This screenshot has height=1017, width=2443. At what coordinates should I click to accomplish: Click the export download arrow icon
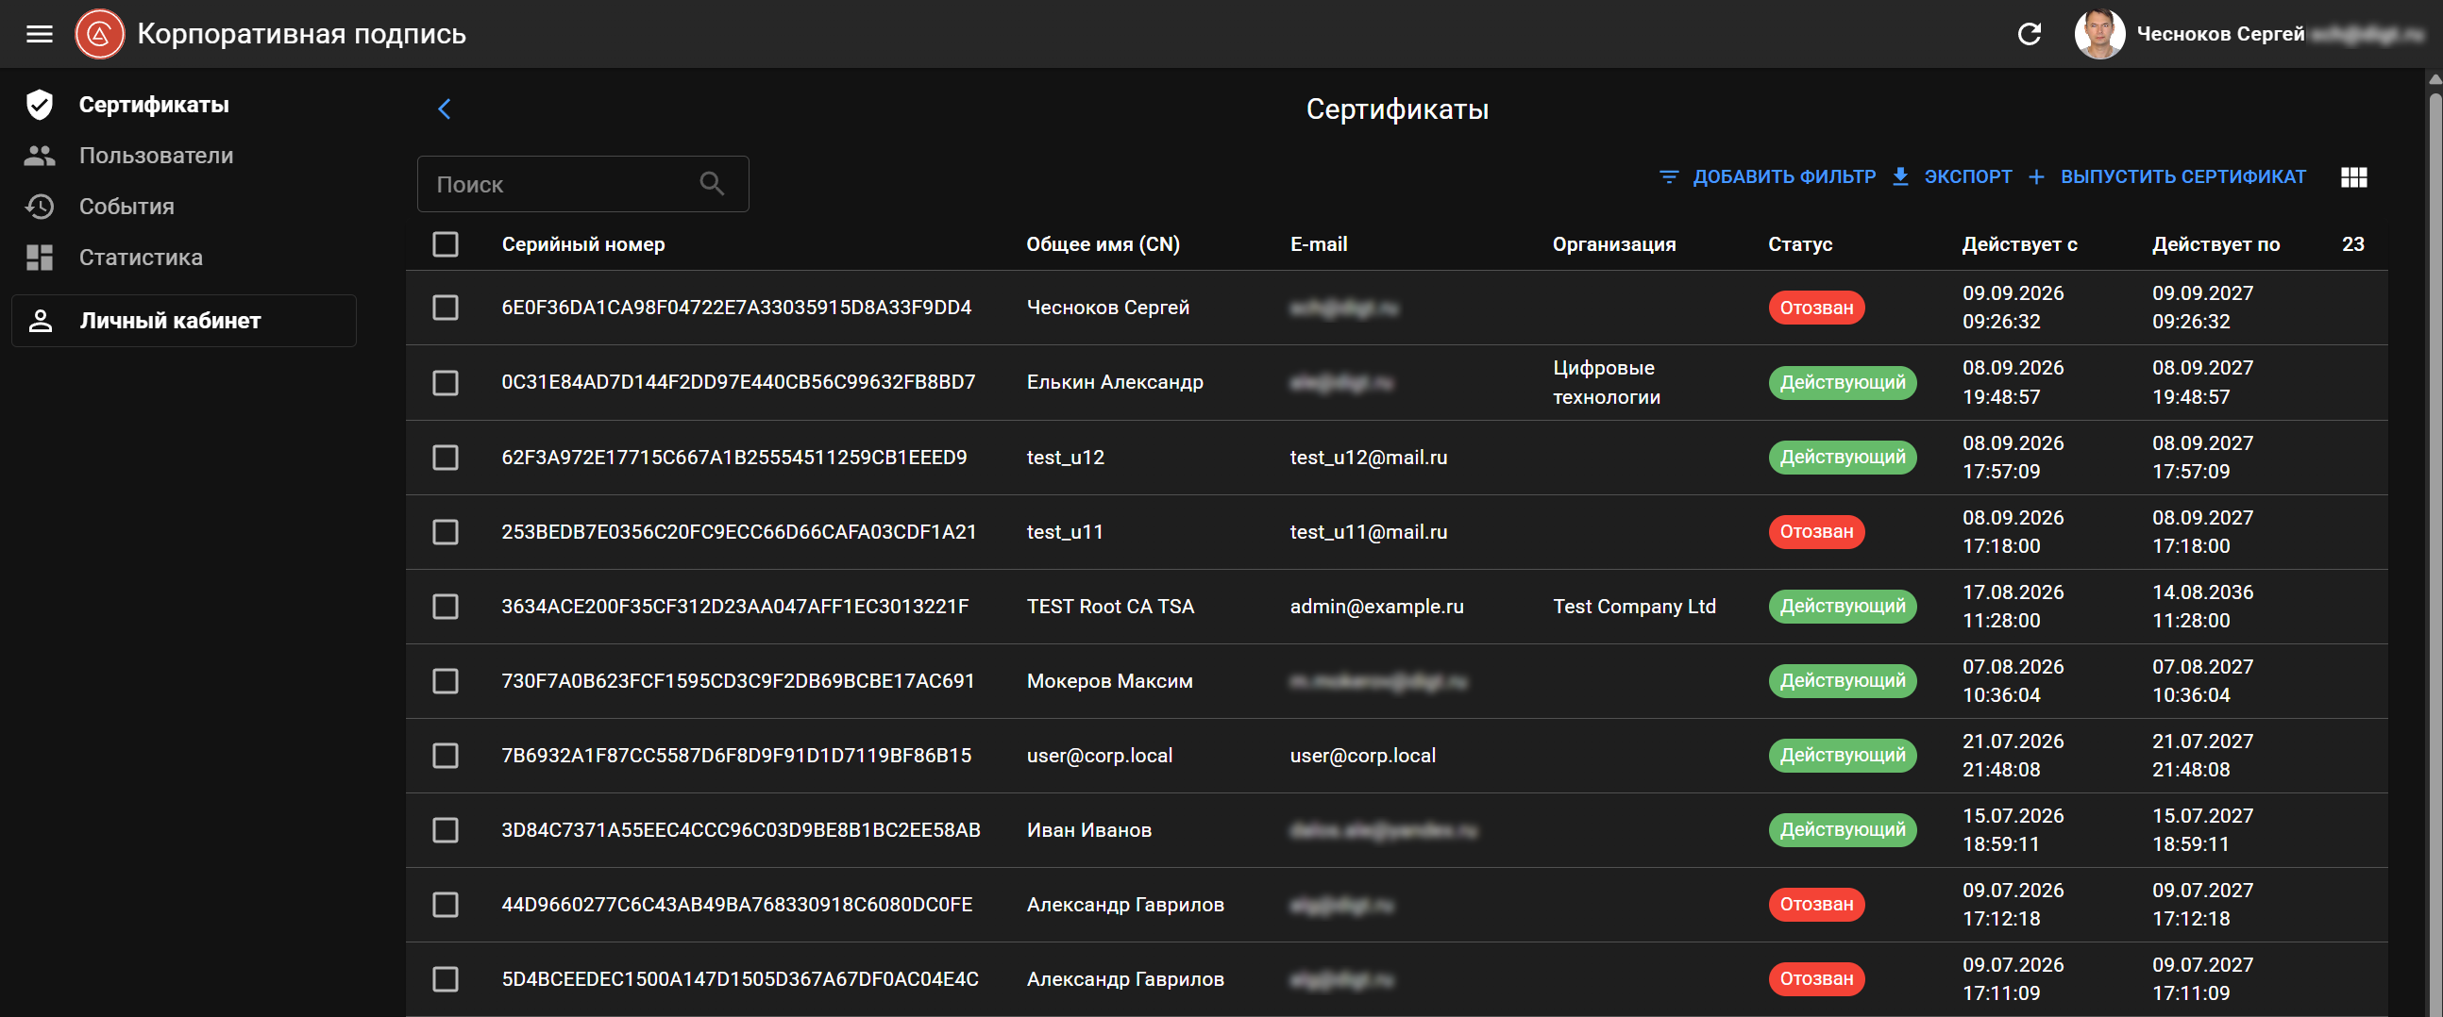pos(1900,177)
